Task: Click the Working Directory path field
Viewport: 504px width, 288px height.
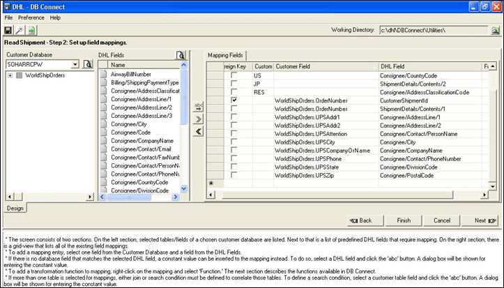Action: [x=434, y=30]
